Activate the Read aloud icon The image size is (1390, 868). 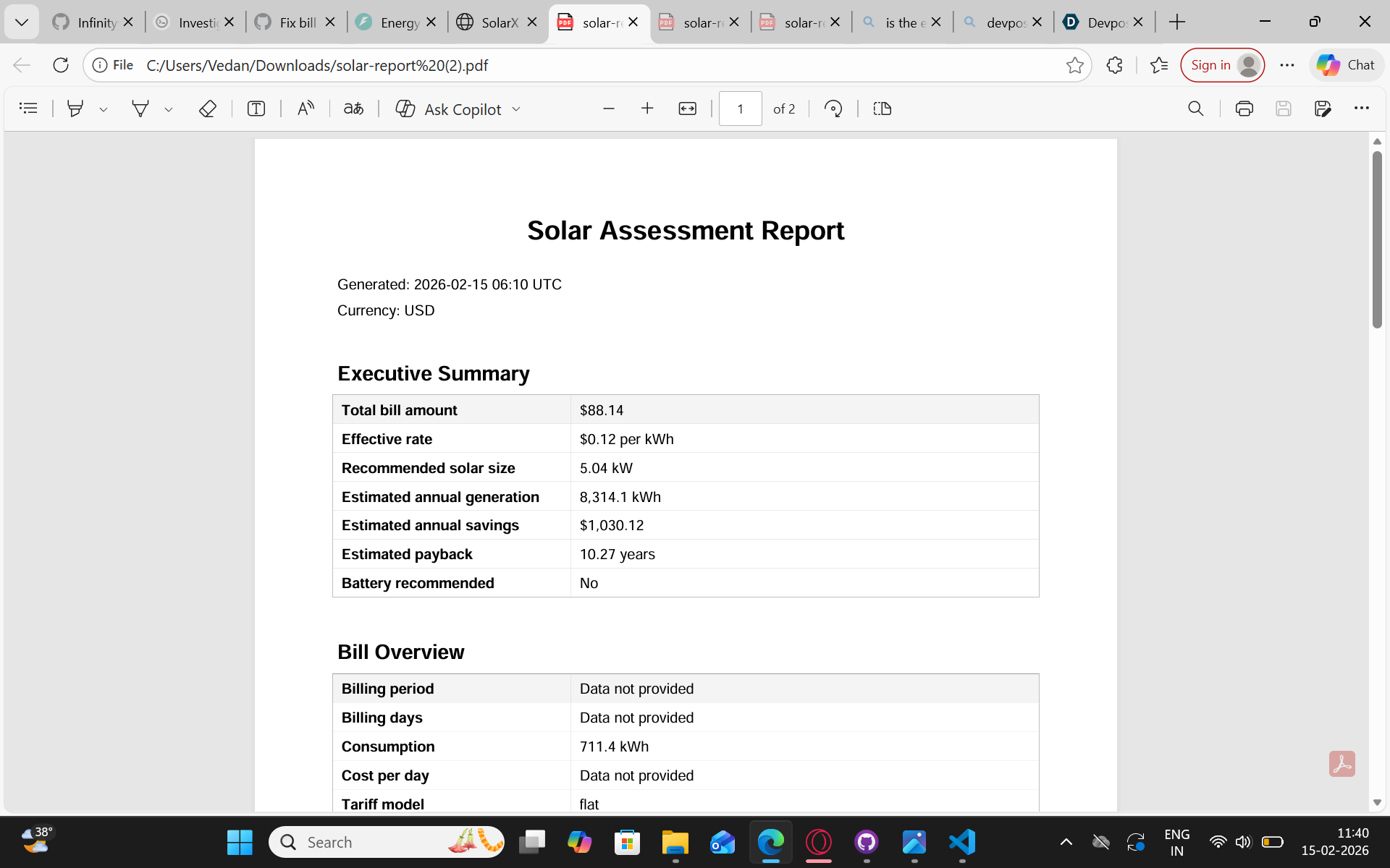306,109
